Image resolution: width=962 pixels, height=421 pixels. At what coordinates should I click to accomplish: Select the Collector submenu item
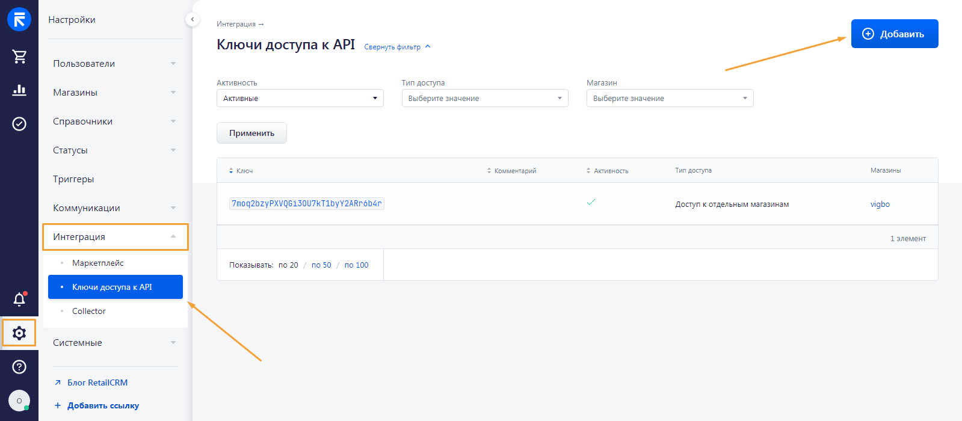(x=89, y=311)
